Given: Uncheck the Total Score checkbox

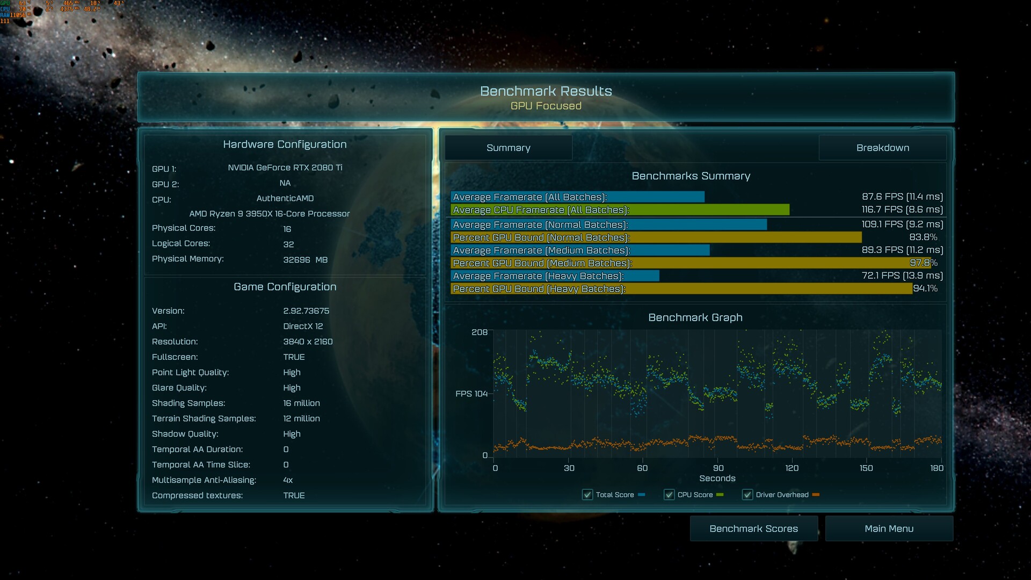Looking at the screenshot, I should (x=587, y=495).
